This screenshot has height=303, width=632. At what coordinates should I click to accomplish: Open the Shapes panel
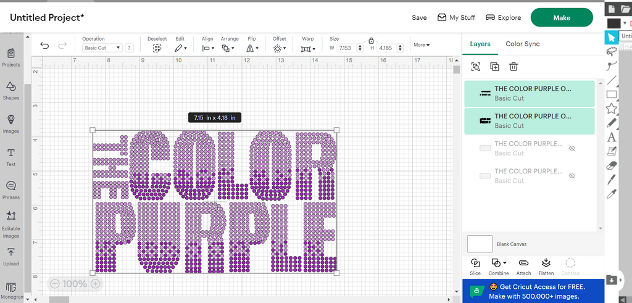[x=11, y=91]
